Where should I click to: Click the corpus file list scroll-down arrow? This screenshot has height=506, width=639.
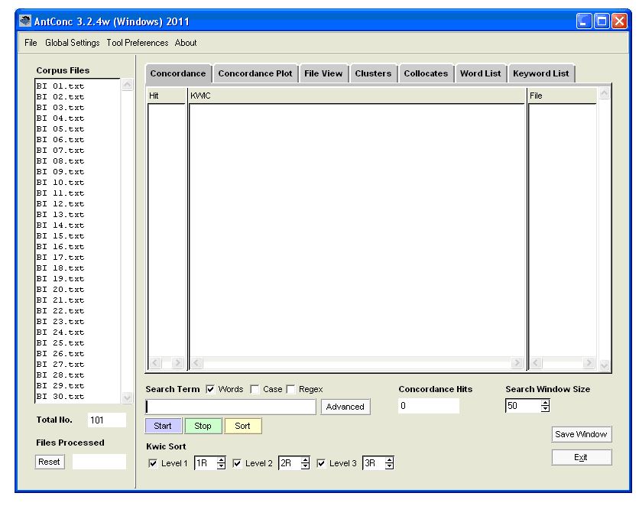click(x=127, y=397)
